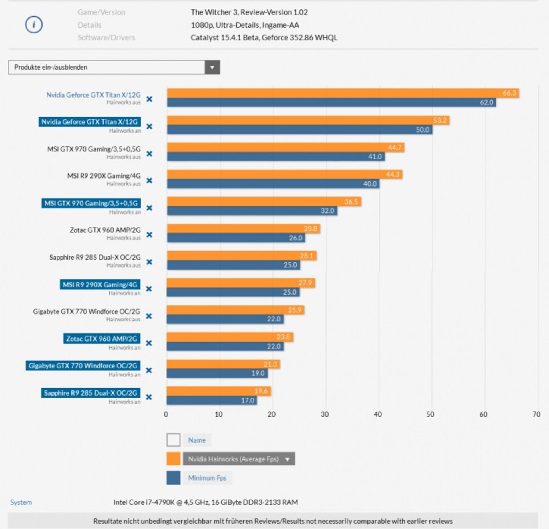Remove Gigabyte GTX 770 Hairworks aus row

click(149, 316)
